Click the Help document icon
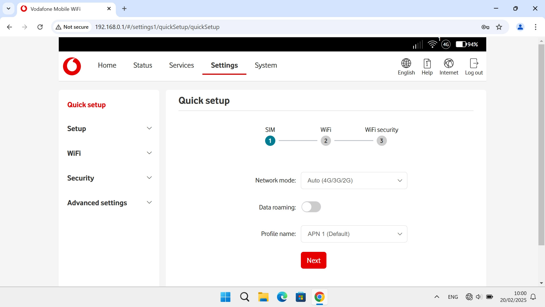545x307 pixels. (x=427, y=63)
